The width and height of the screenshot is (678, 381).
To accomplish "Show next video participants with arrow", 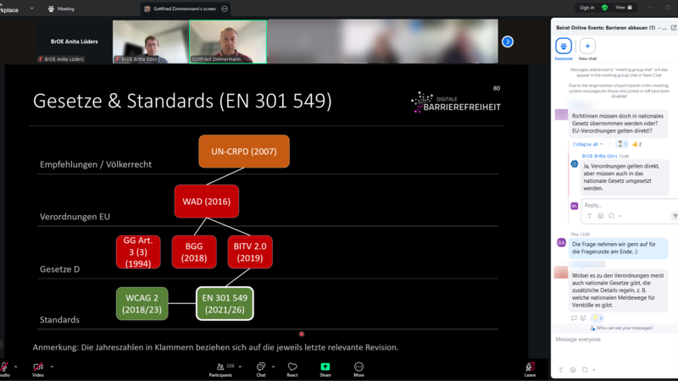I will (x=508, y=41).
